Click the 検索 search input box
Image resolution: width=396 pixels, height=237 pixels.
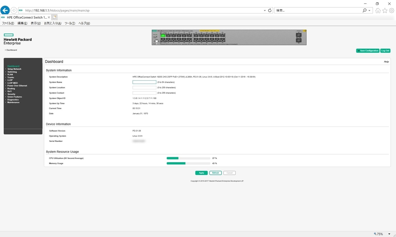(x=318, y=11)
